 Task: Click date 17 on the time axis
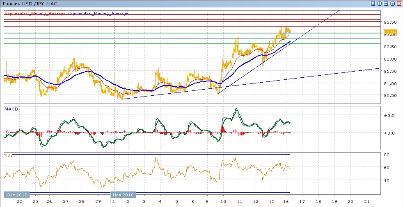pos(303,202)
